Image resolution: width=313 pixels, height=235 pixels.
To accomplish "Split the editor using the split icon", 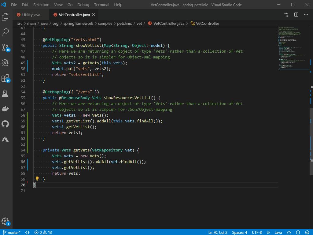I will pos(296,14).
